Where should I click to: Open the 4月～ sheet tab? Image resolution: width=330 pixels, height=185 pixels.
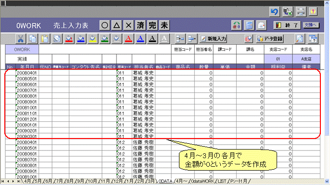pyautogui.click(x=182, y=181)
